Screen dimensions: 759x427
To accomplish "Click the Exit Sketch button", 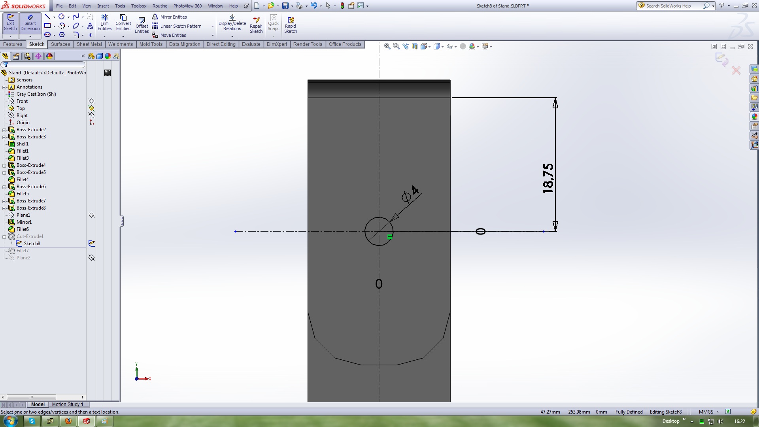I will (10, 23).
